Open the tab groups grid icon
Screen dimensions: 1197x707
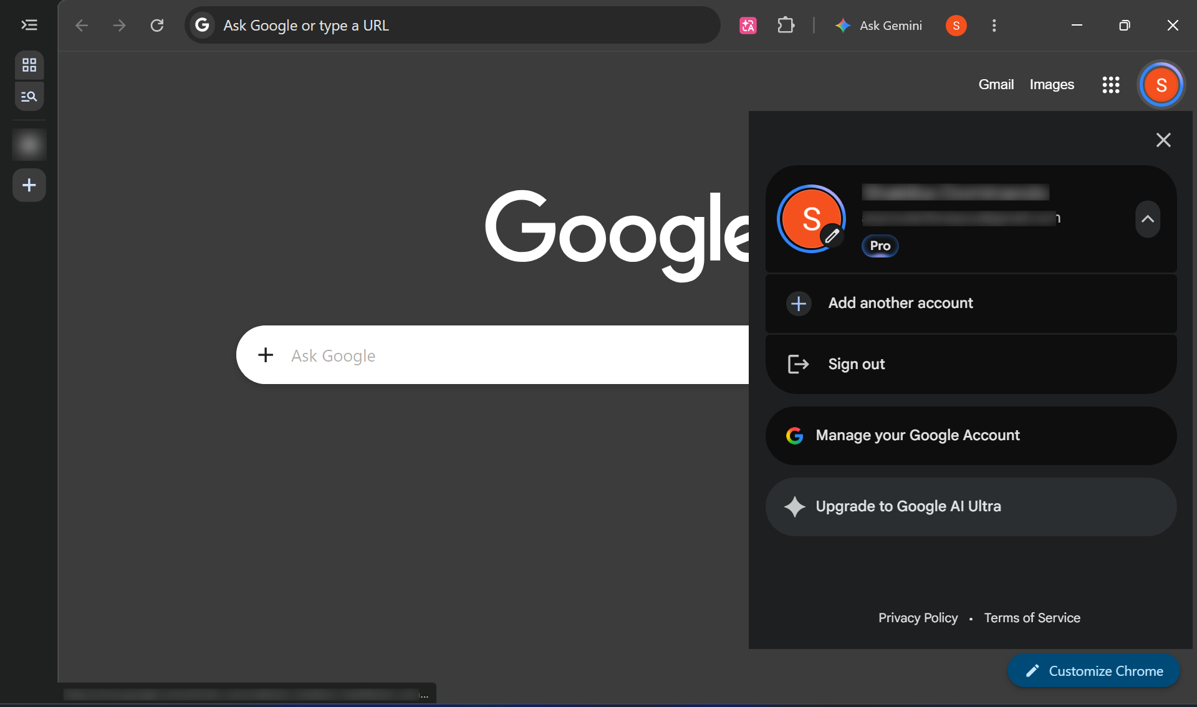pos(29,65)
